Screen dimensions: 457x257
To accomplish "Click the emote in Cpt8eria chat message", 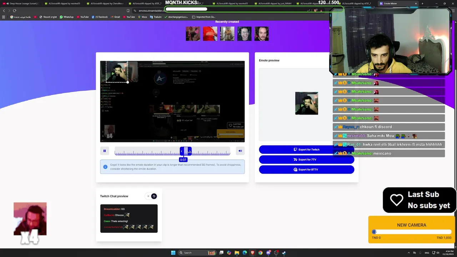I will click(127, 215).
